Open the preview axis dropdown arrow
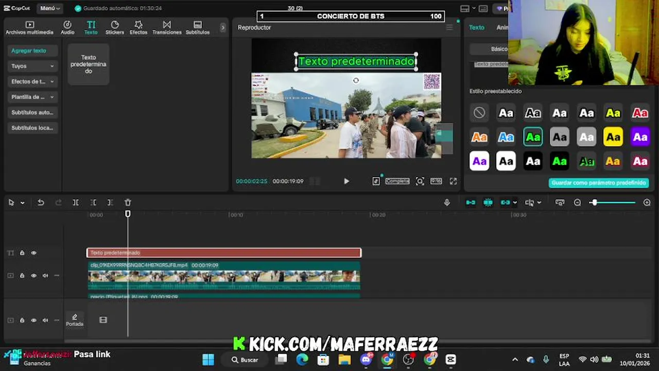Image resolution: width=659 pixels, height=371 pixels. (539, 203)
